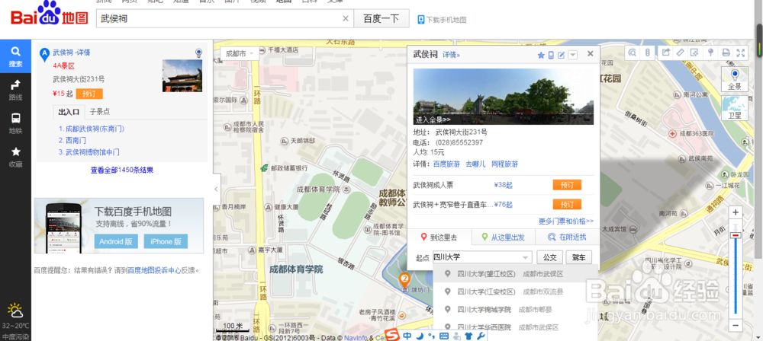Click the share map toolbar icon

(x=665, y=53)
